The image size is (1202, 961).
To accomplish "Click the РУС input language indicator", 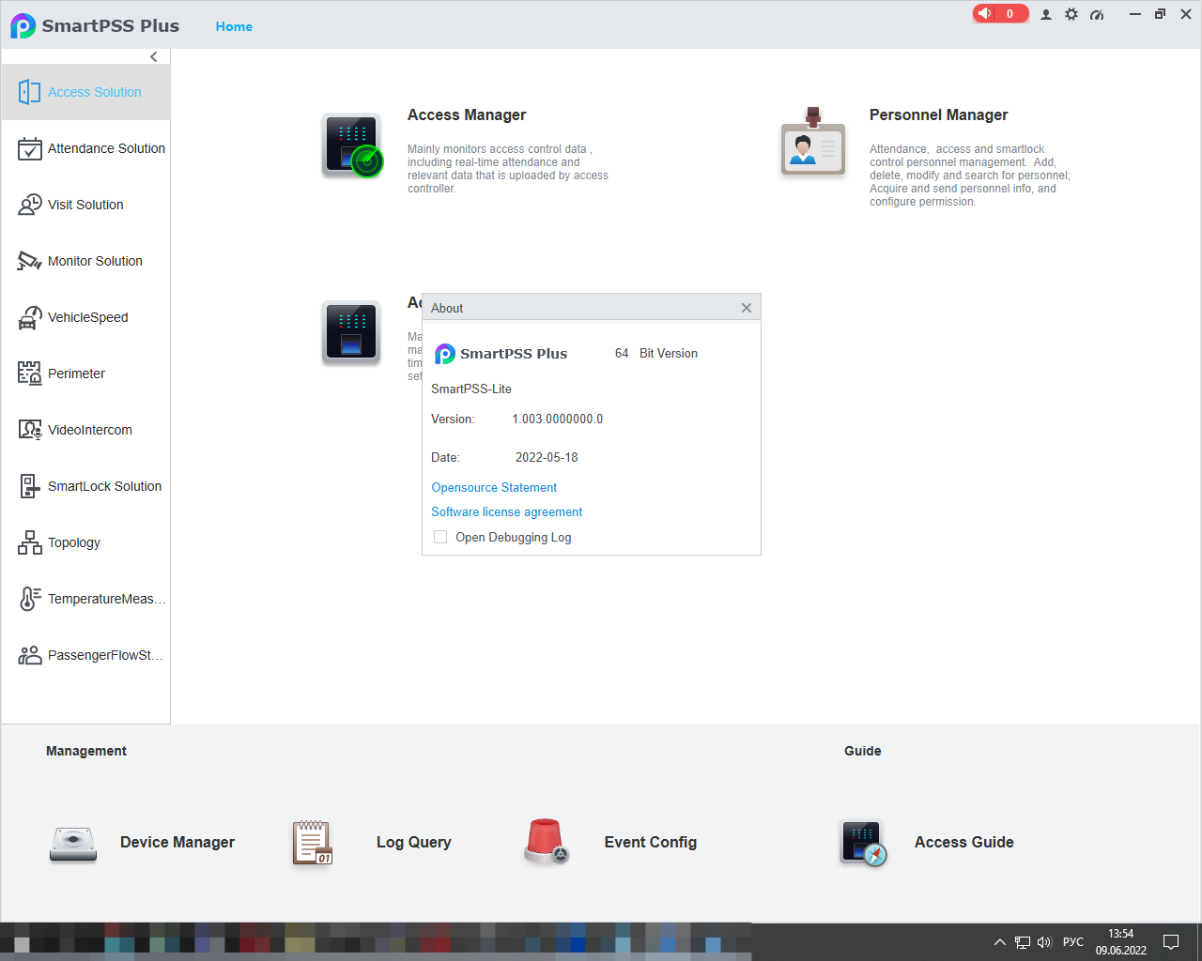I will (1073, 941).
